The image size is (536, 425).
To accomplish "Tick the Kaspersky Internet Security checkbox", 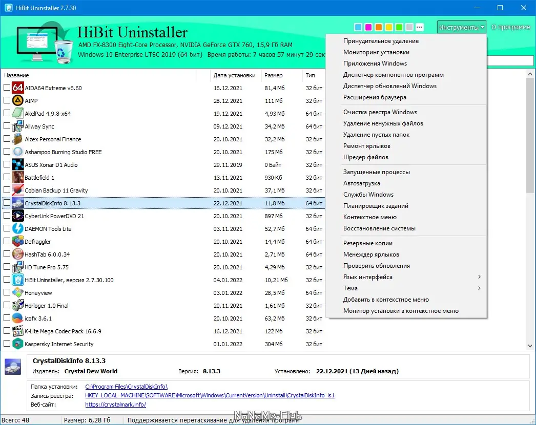I will [7, 344].
